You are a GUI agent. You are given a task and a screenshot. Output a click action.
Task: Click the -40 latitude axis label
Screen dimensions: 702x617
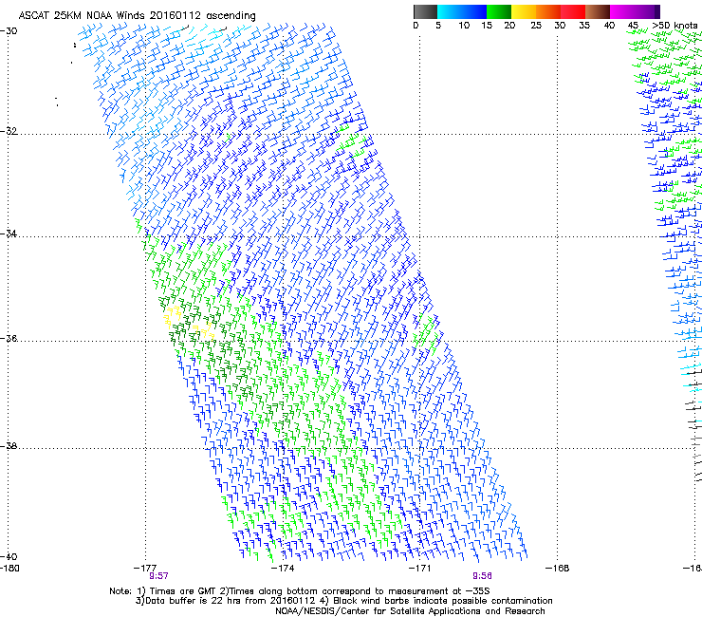pos(9,557)
